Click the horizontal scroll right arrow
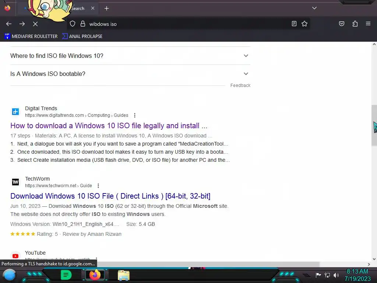This screenshot has height=283, width=377. 369,264
